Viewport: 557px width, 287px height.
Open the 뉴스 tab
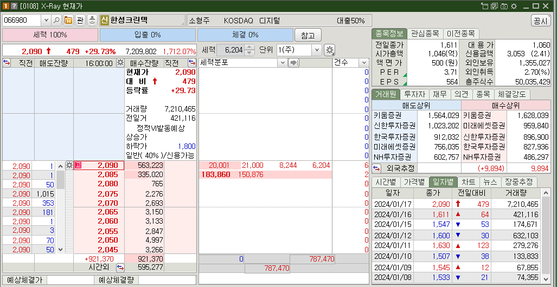490,182
